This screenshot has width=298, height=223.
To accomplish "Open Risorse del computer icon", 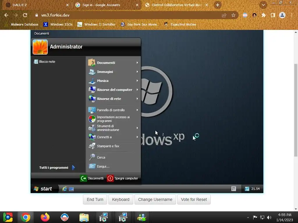I will coord(92,89).
